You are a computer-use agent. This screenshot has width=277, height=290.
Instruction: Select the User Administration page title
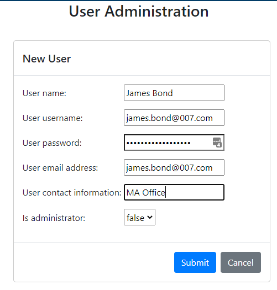(139, 11)
